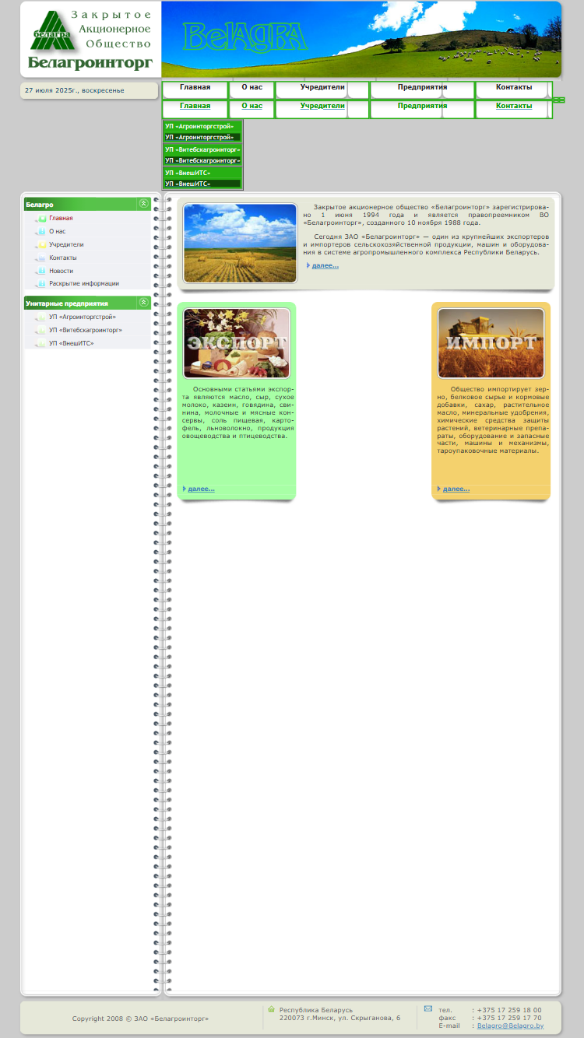Click the Copyright 2008 © ЗАО «Белагроинторг» text

140,1018
